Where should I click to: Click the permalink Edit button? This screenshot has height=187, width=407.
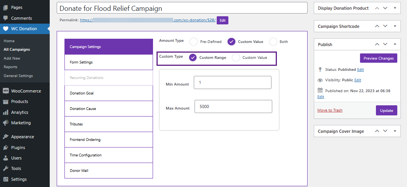[x=223, y=21]
